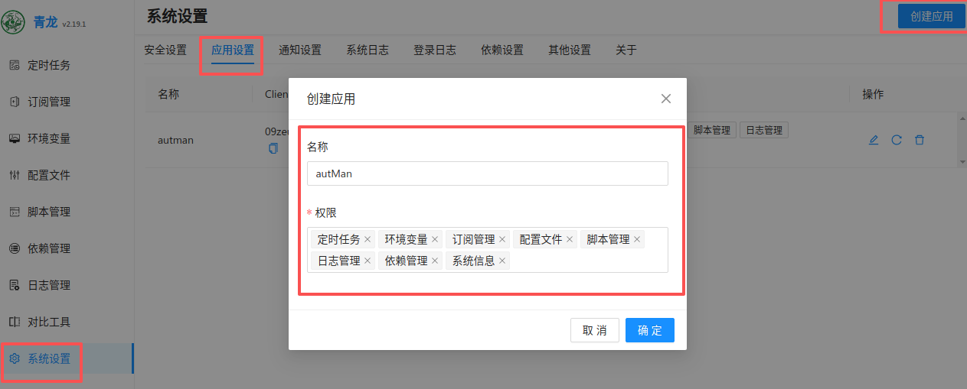Switch to the 通知设置 tab
The image size is (967, 389).
(300, 50)
